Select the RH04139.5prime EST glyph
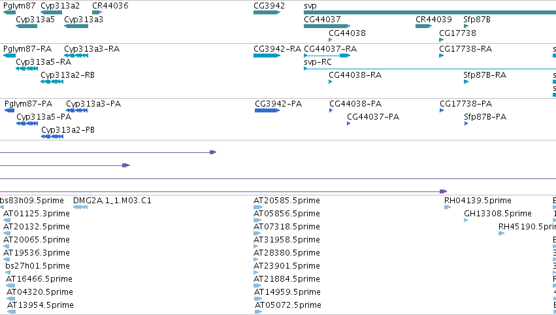Image resolution: width=556 pixels, height=315 pixels. [x=448, y=208]
